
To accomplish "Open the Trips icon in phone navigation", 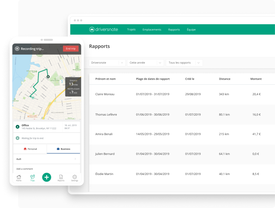I will (33, 178).
